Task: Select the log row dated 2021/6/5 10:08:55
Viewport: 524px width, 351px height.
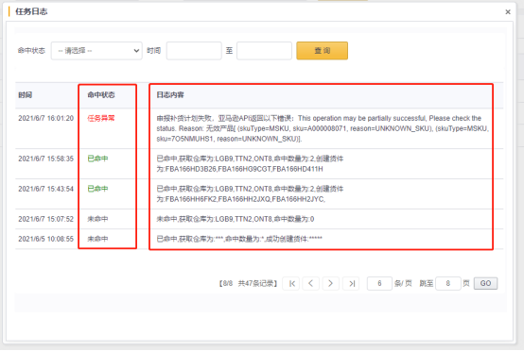Action: point(259,239)
